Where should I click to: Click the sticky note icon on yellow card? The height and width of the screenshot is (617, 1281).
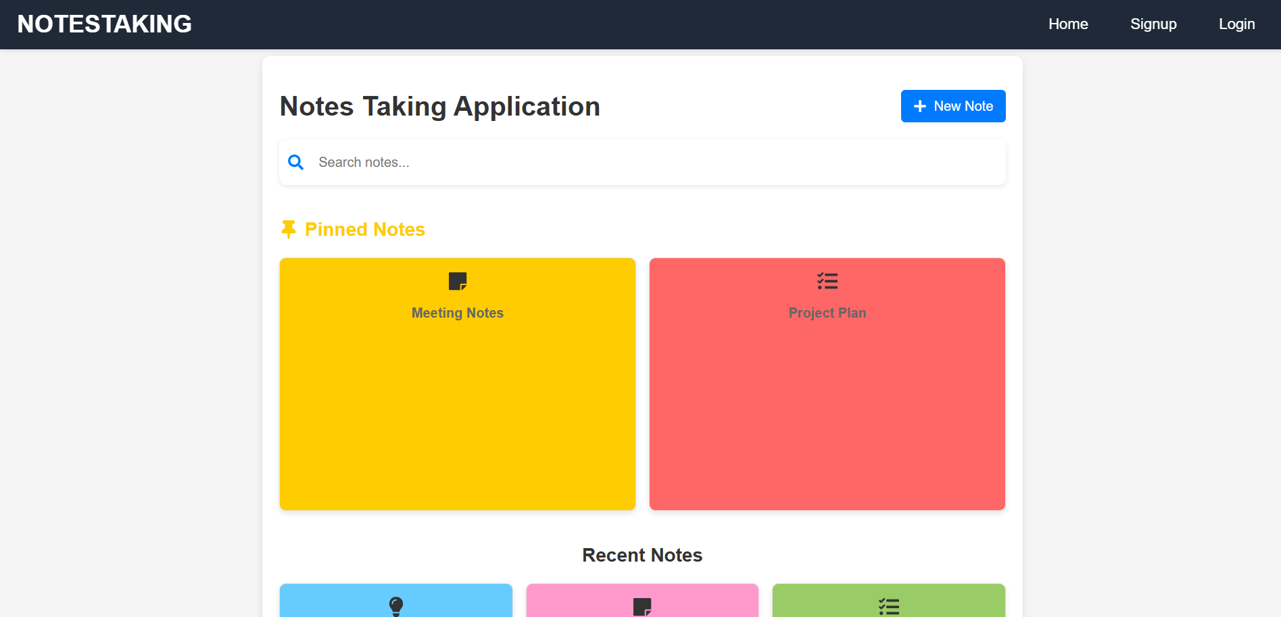pos(458,281)
